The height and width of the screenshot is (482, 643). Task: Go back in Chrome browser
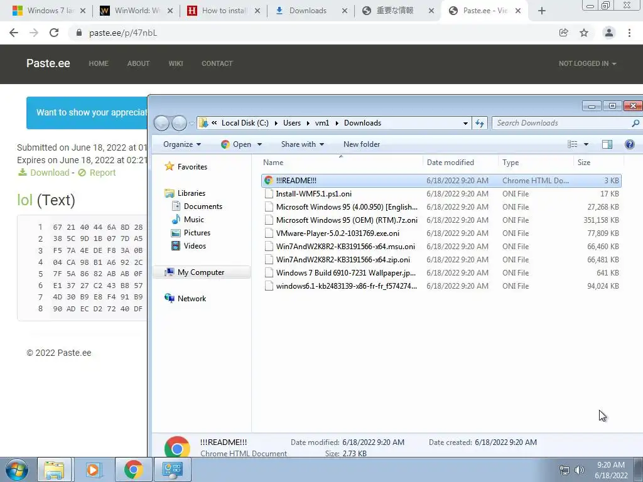click(x=14, y=33)
